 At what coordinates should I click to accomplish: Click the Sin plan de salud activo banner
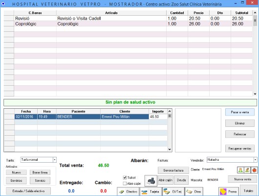130,102
